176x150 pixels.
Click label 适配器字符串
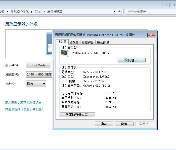(71, 86)
